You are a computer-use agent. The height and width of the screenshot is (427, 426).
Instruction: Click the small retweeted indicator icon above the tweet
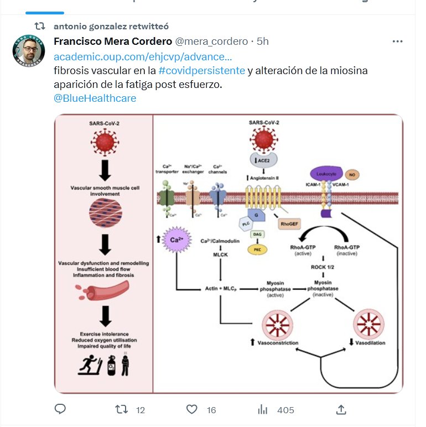40,27
